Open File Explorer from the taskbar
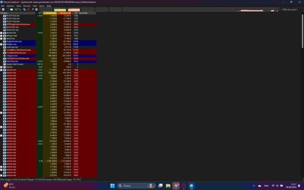Screen dimensions: 304x190 click(168, 186)
